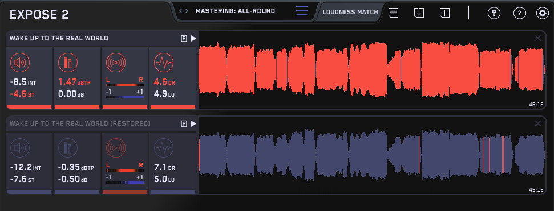Click the 45:15 duration on the first track

click(536, 104)
